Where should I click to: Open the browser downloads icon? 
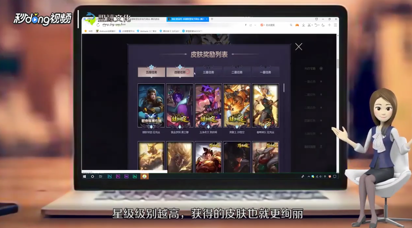point(303,25)
